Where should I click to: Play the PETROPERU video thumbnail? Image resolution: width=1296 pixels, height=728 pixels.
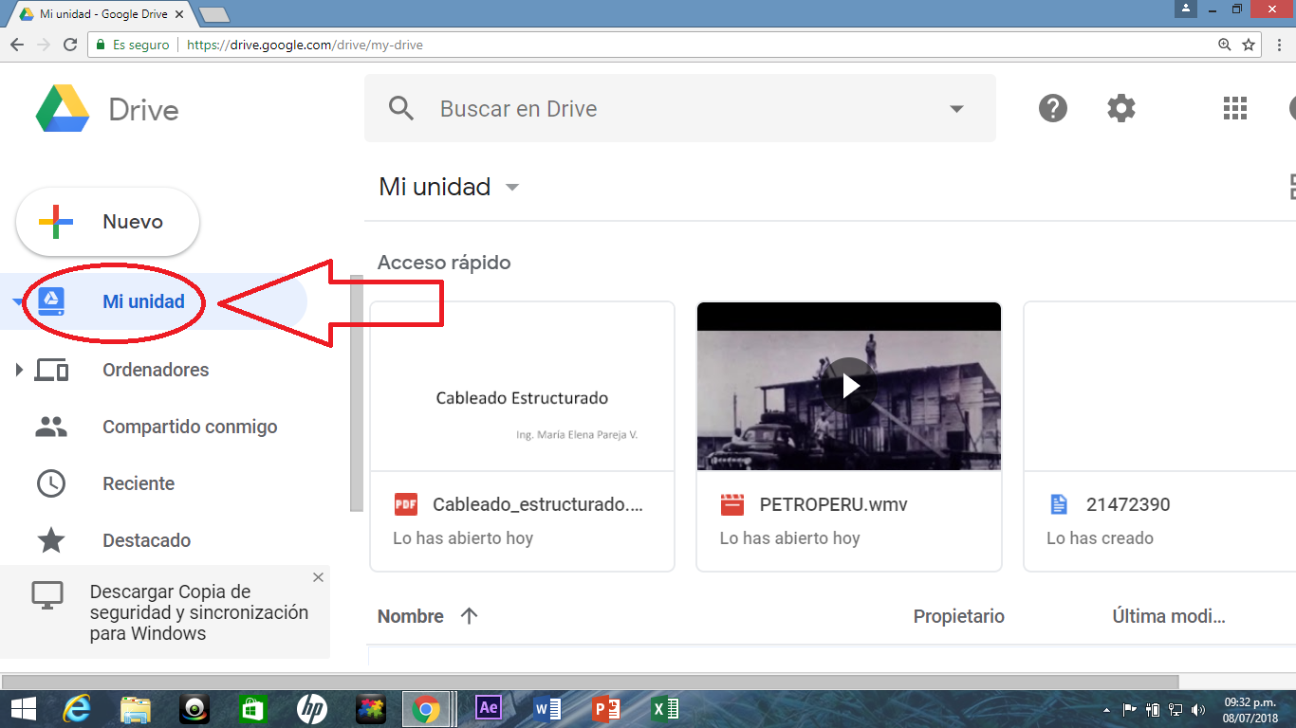click(849, 386)
